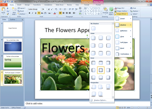Select slide 1 Song of Solomon thumbnail
The height and width of the screenshot is (109, 152).
13,29
